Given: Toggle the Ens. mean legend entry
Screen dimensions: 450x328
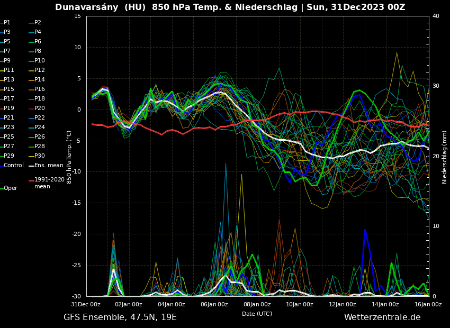Looking at the screenshot, I should [48, 166].
